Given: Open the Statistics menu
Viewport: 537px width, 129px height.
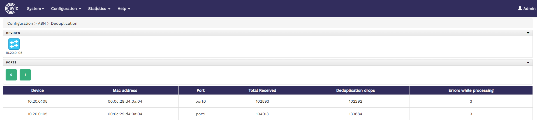Looking at the screenshot, I should click(x=99, y=9).
